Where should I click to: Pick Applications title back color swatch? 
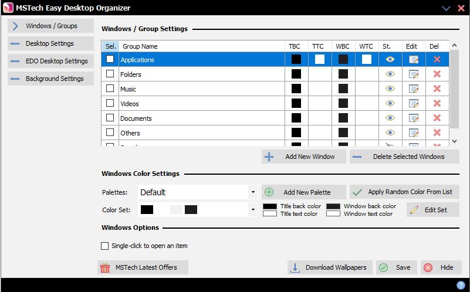pos(296,59)
